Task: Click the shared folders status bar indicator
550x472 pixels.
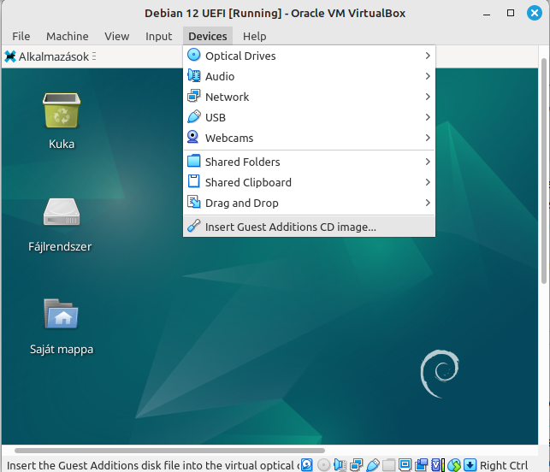Action: pyautogui.click(x=389, y=465)
